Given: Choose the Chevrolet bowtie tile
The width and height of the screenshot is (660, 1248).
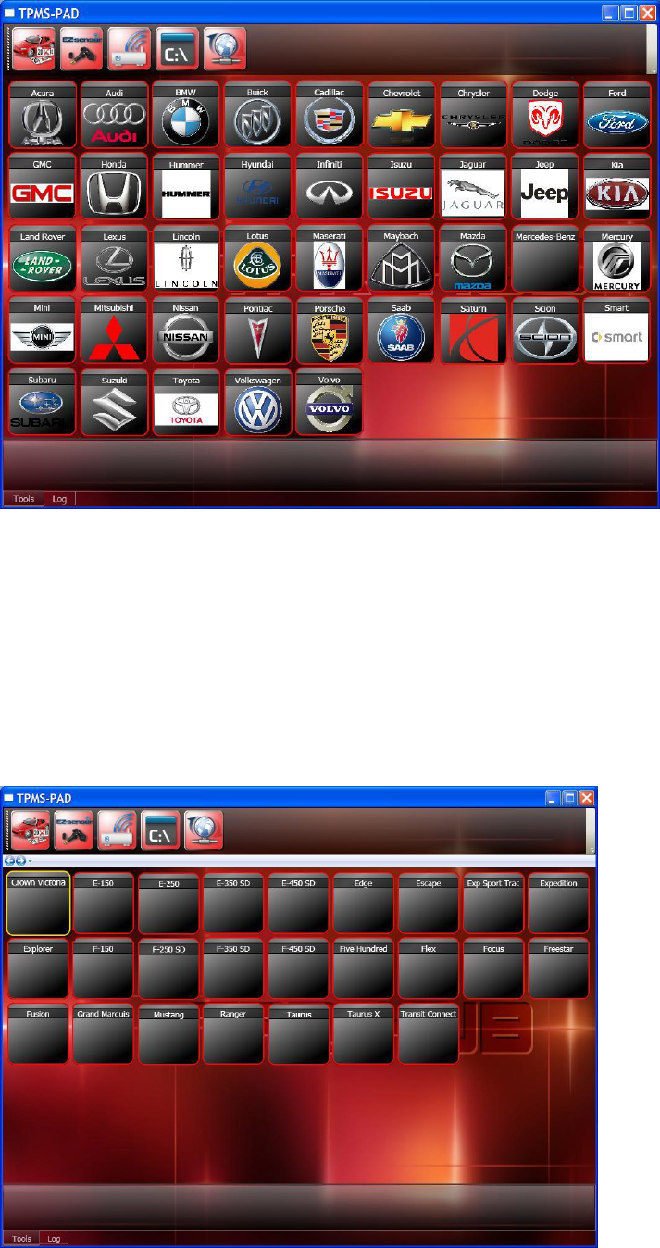Looking at the screenshot, I should pos(402,116).
